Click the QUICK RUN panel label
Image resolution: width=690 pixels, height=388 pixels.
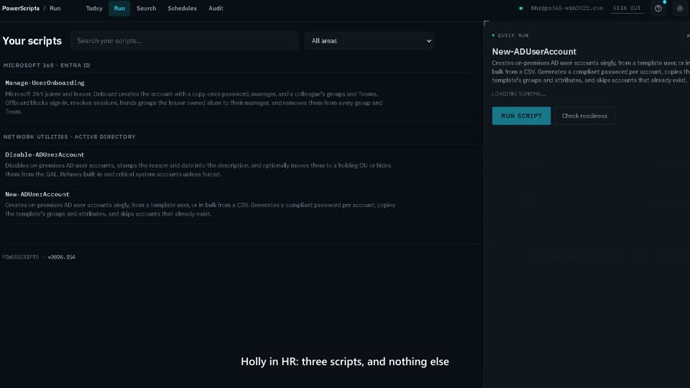(x=513, y=36)
